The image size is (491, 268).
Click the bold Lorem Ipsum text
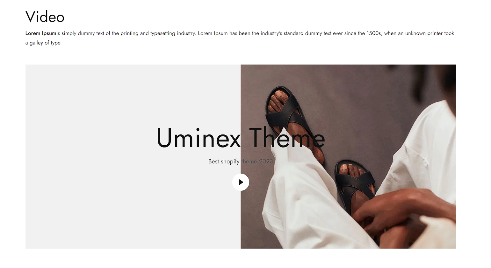click(x=41, y=33)
